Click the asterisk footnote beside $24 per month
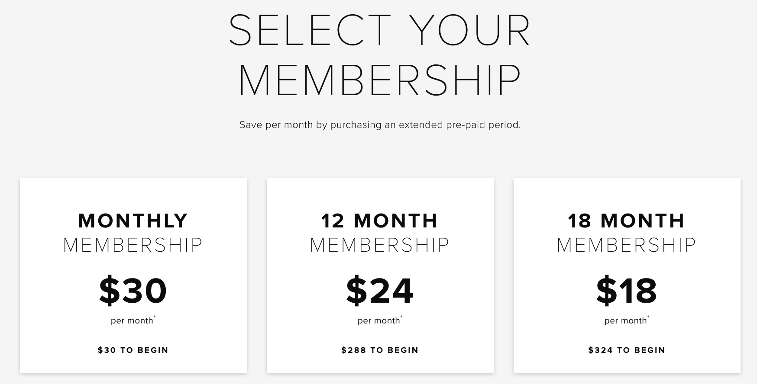Viewport: 757px width, 384px height. point(401,317)
